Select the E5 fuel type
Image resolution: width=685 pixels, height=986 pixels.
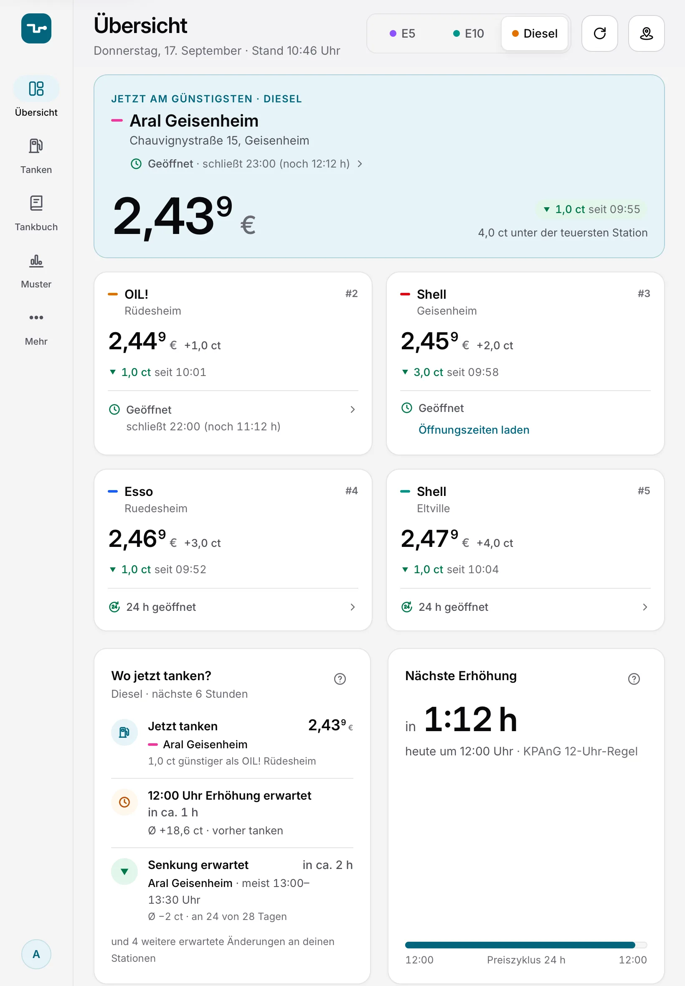[402, 33]
